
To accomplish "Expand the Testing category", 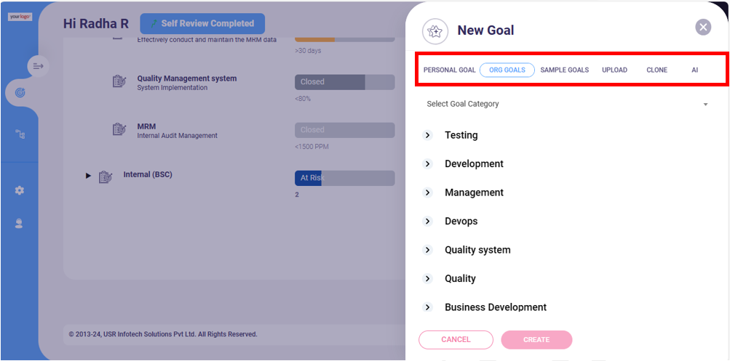I will [x=427, y=135].
